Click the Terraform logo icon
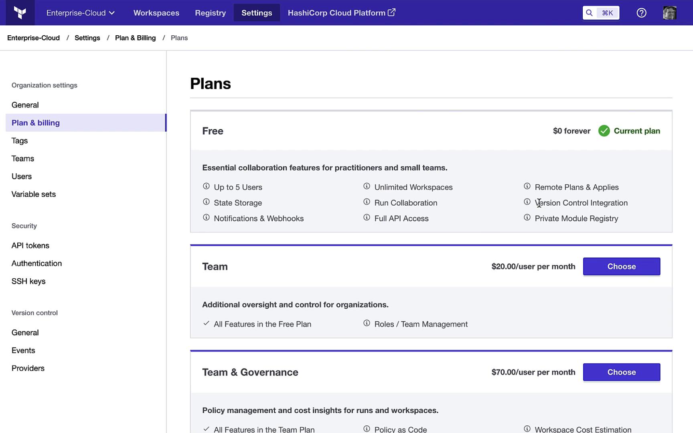The image size is (693, 433). click(x=20, y=13)
